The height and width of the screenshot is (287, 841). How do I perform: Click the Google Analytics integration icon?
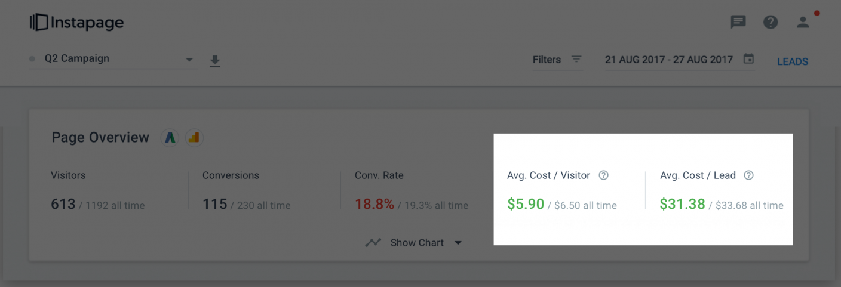194,138
